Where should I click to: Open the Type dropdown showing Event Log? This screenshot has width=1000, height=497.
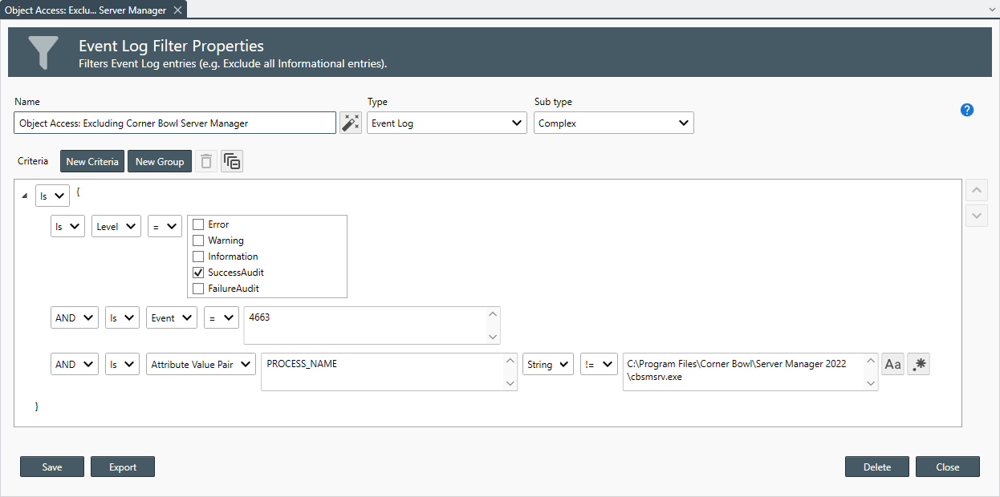(447, 123)
